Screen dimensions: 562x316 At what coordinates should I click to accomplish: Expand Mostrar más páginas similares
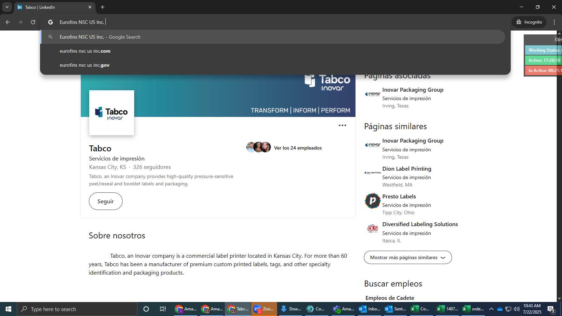408,257
